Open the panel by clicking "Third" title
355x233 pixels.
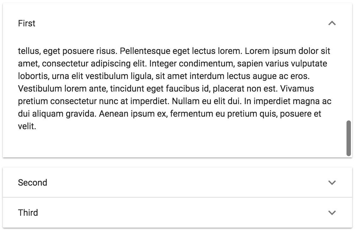pos(28,213)
